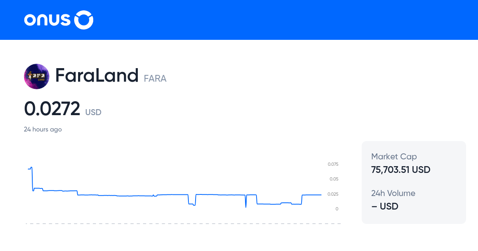Toggle the 0.05 price level marker
Screen dimensions: 478x251
point(333,179)
